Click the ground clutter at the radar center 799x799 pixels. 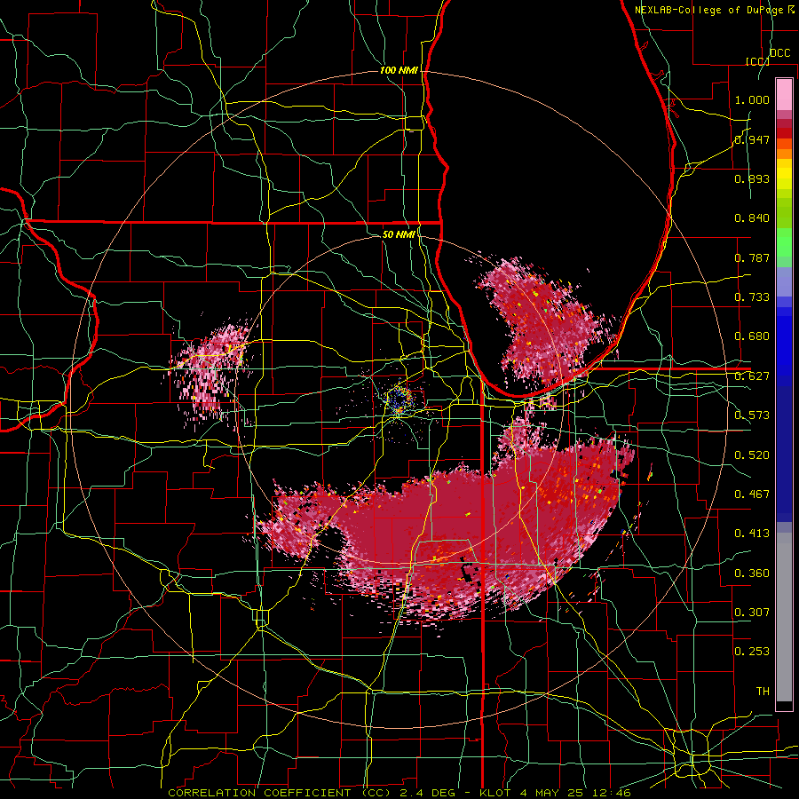[x=399, y=399]
